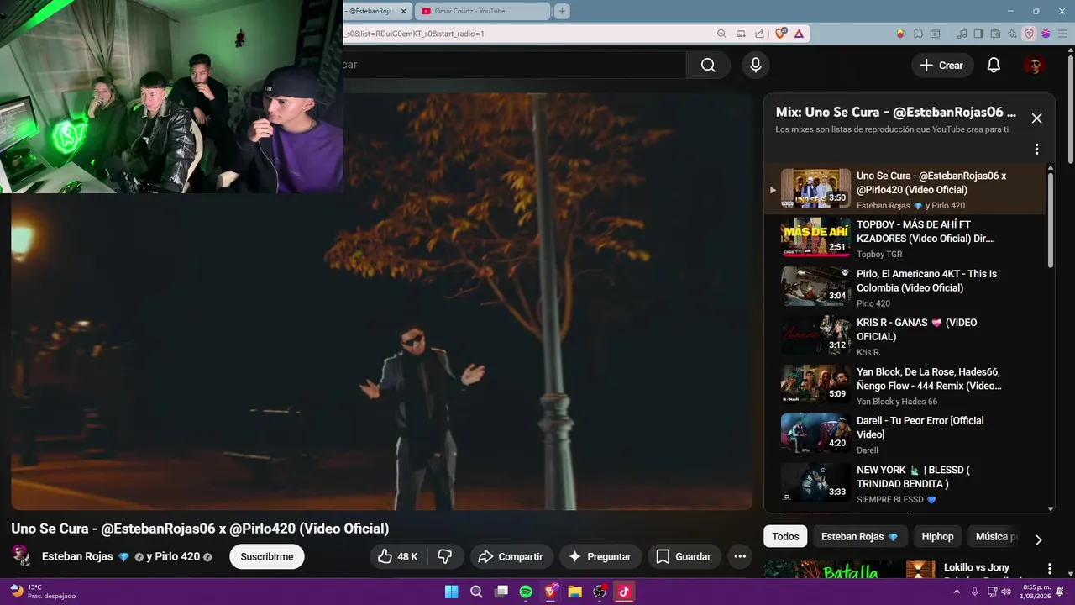Screen dimensions: 1075x605
Task: Like the video with 48 K thumbs up
Action: (398, 556)
